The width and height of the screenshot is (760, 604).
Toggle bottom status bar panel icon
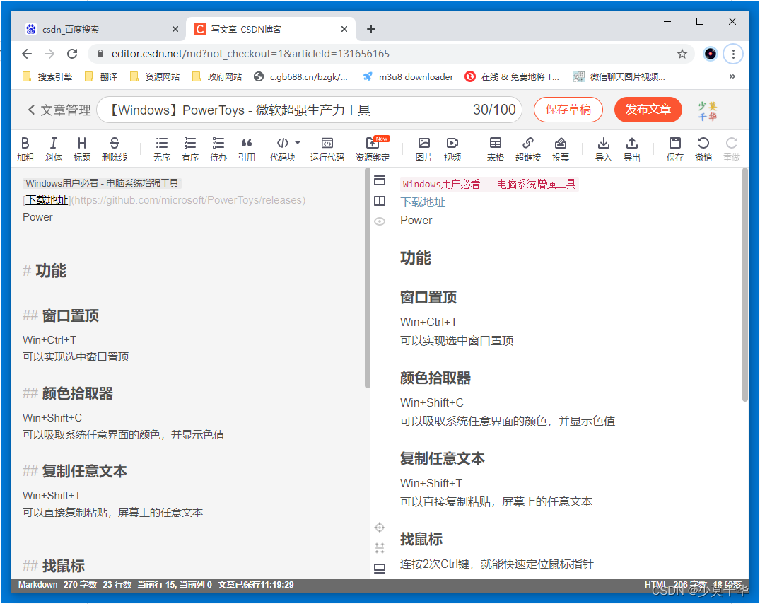pos(380,568)
